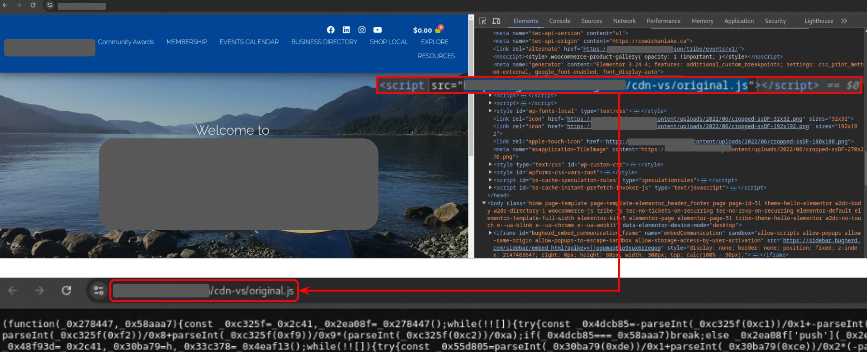Expand the wpforms-css-vars-root style node
Screen dimensions: 867x352
point(490,172)
